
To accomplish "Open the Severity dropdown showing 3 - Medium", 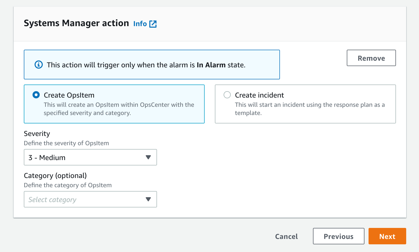I will [90, 157].
